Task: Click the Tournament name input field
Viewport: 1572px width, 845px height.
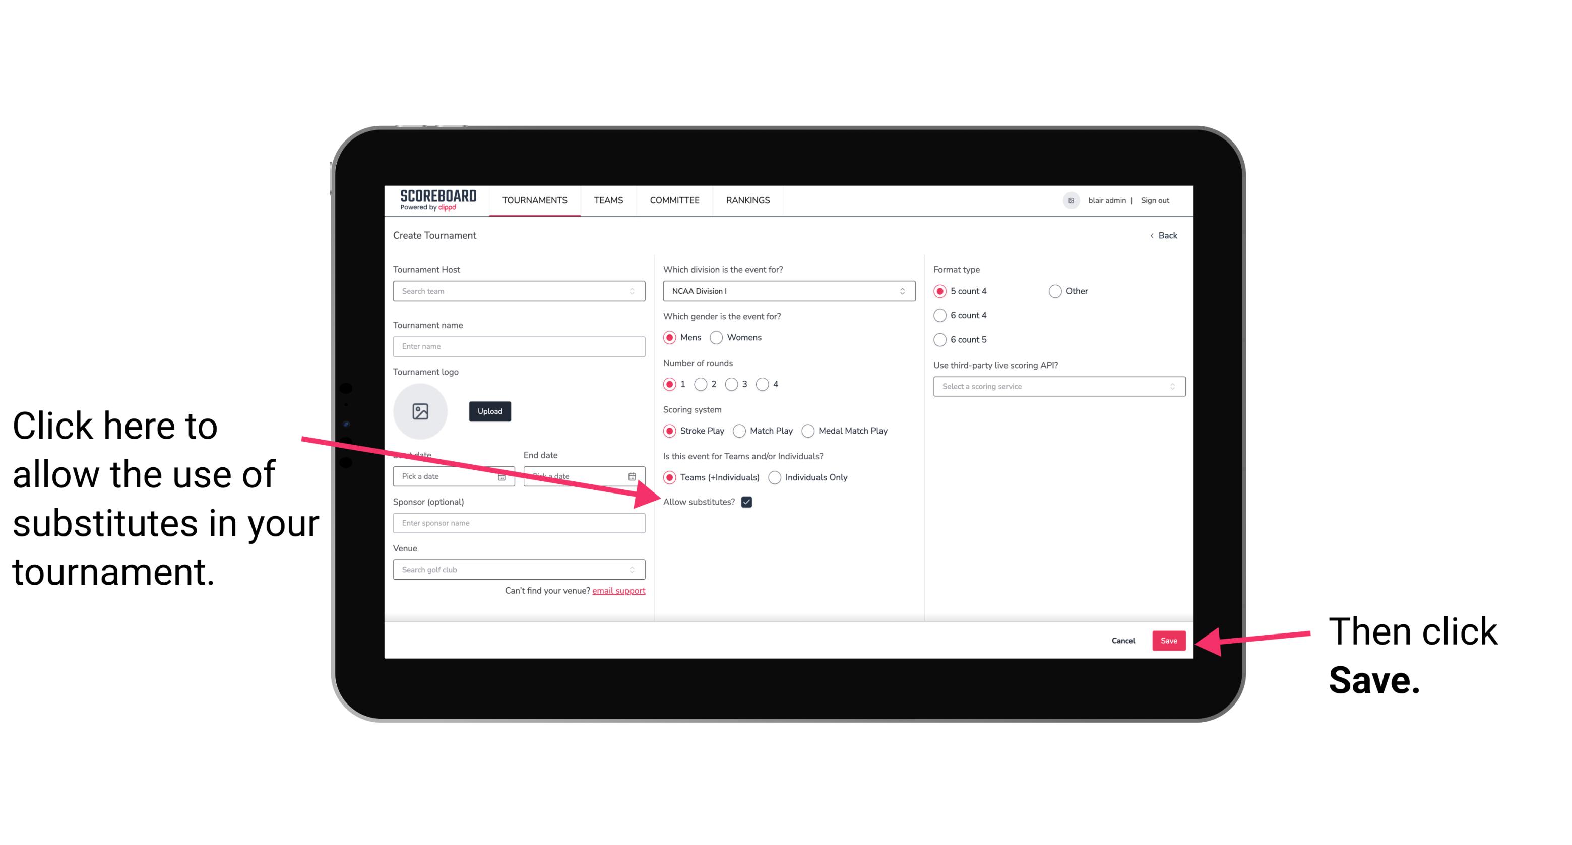Action: click(520, 346)
